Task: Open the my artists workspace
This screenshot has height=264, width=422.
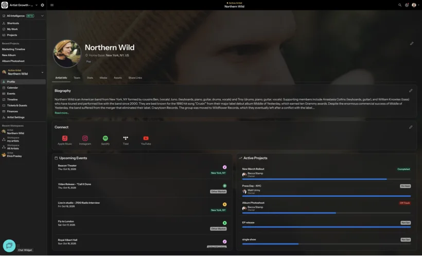Action: 13,139
